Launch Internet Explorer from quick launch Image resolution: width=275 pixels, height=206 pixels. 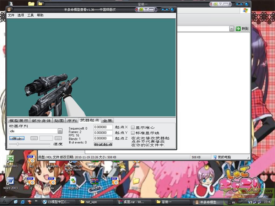pyautogui.click(x=23, y=202)
